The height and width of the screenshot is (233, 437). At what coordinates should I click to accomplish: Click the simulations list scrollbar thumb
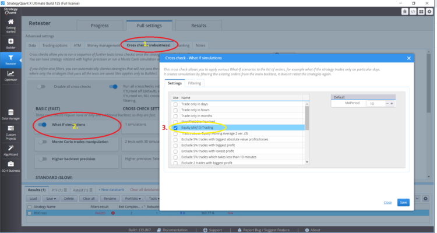[x=307, y=118]
